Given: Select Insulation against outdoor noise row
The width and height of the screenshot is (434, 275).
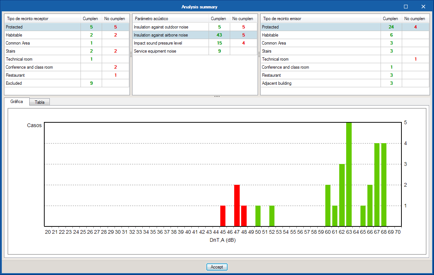Looking at the screenshot, I should (x=195, y=27).
